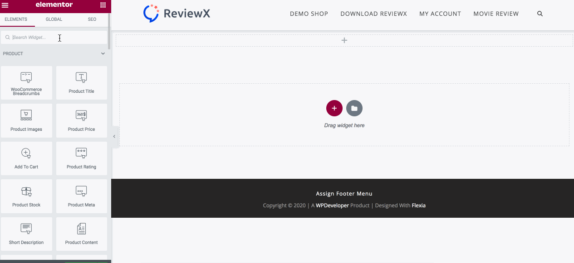Select the Product Meta widget

coord(82,196)
